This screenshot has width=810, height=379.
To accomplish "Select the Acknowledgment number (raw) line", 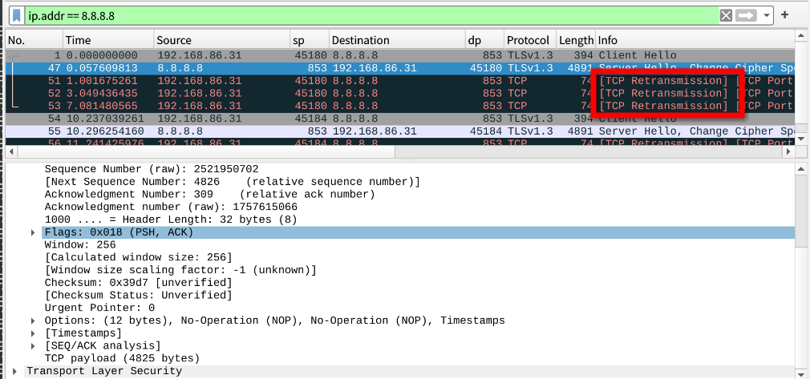I will click(171, 207).
